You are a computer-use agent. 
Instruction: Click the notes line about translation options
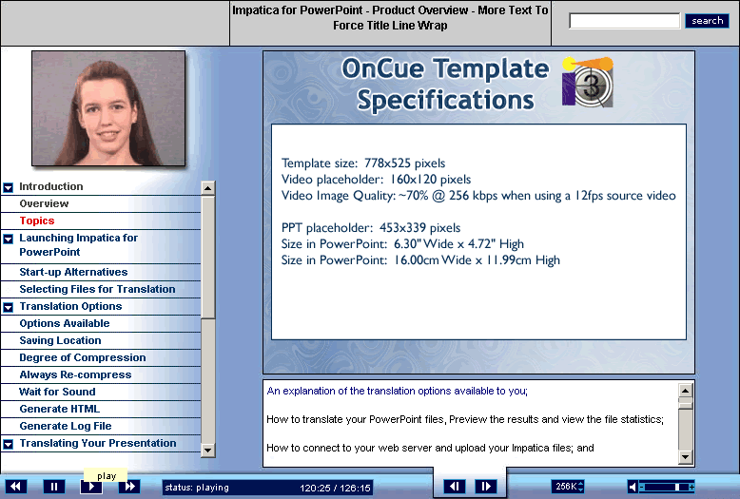[x=398, y=391]
